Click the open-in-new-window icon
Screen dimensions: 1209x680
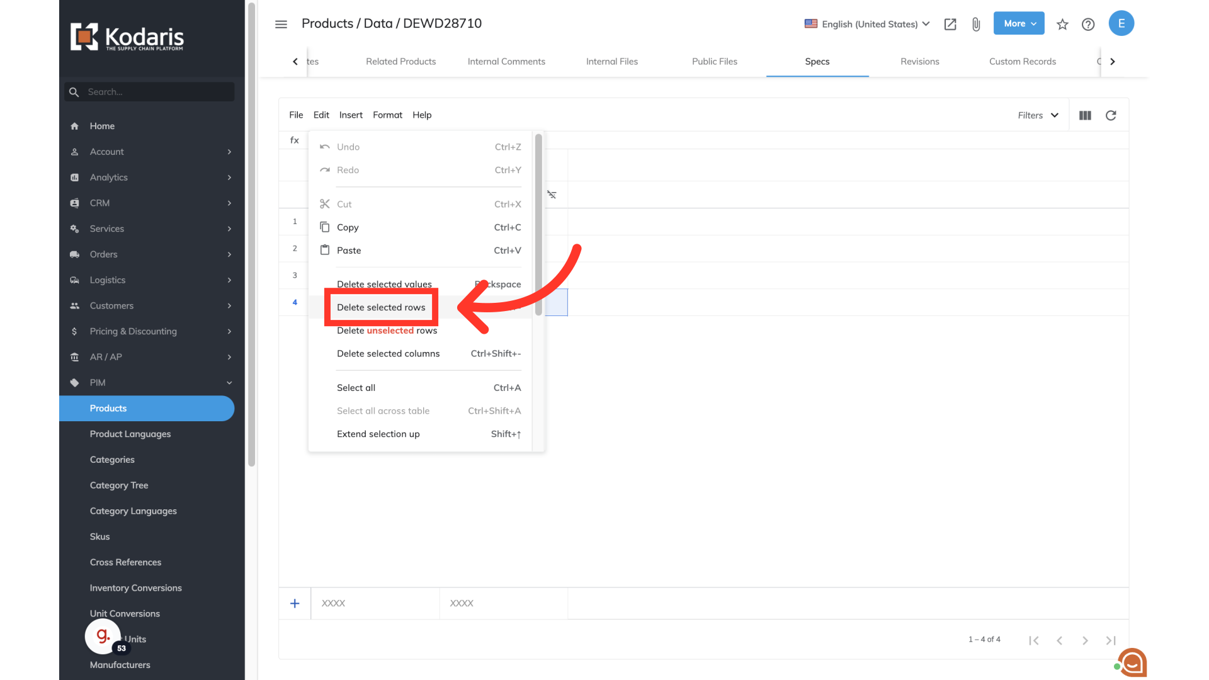point(950,24)
